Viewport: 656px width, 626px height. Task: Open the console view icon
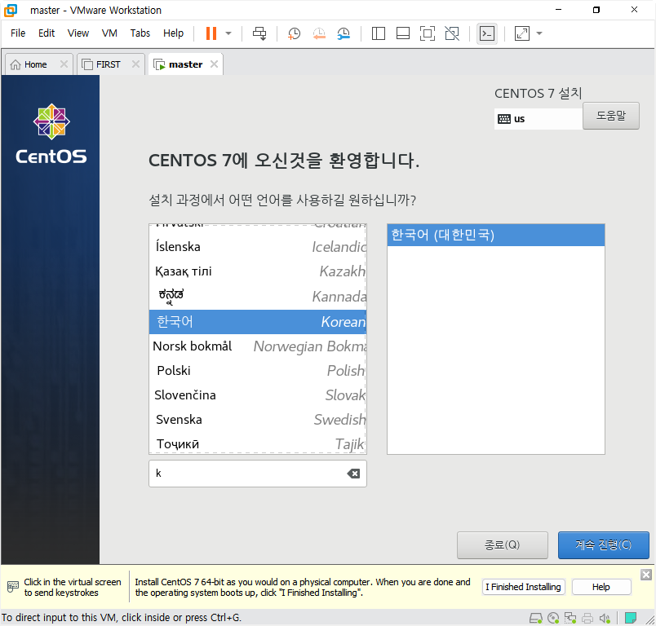coord(487,33)
